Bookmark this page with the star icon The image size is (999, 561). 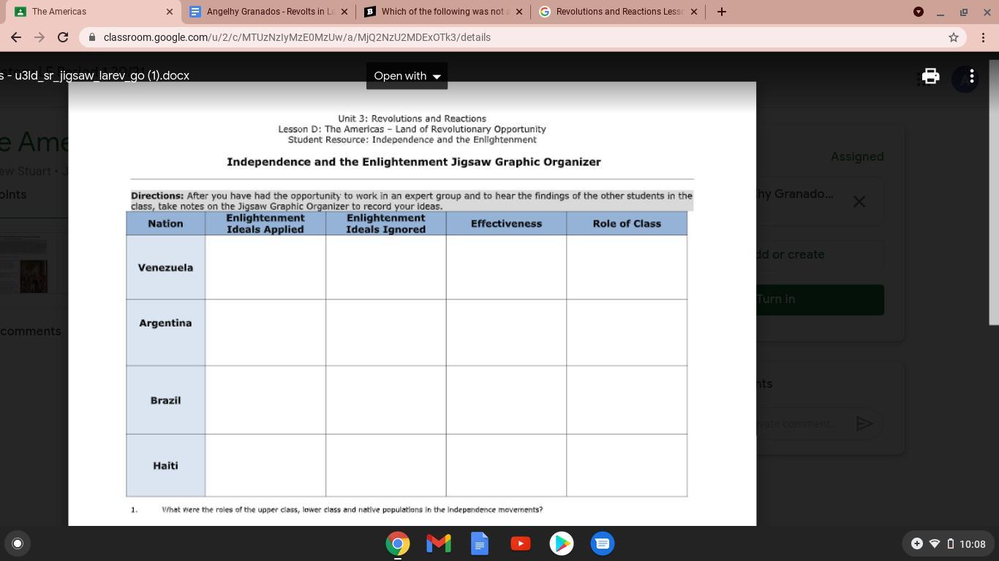(x=954, y=37)
